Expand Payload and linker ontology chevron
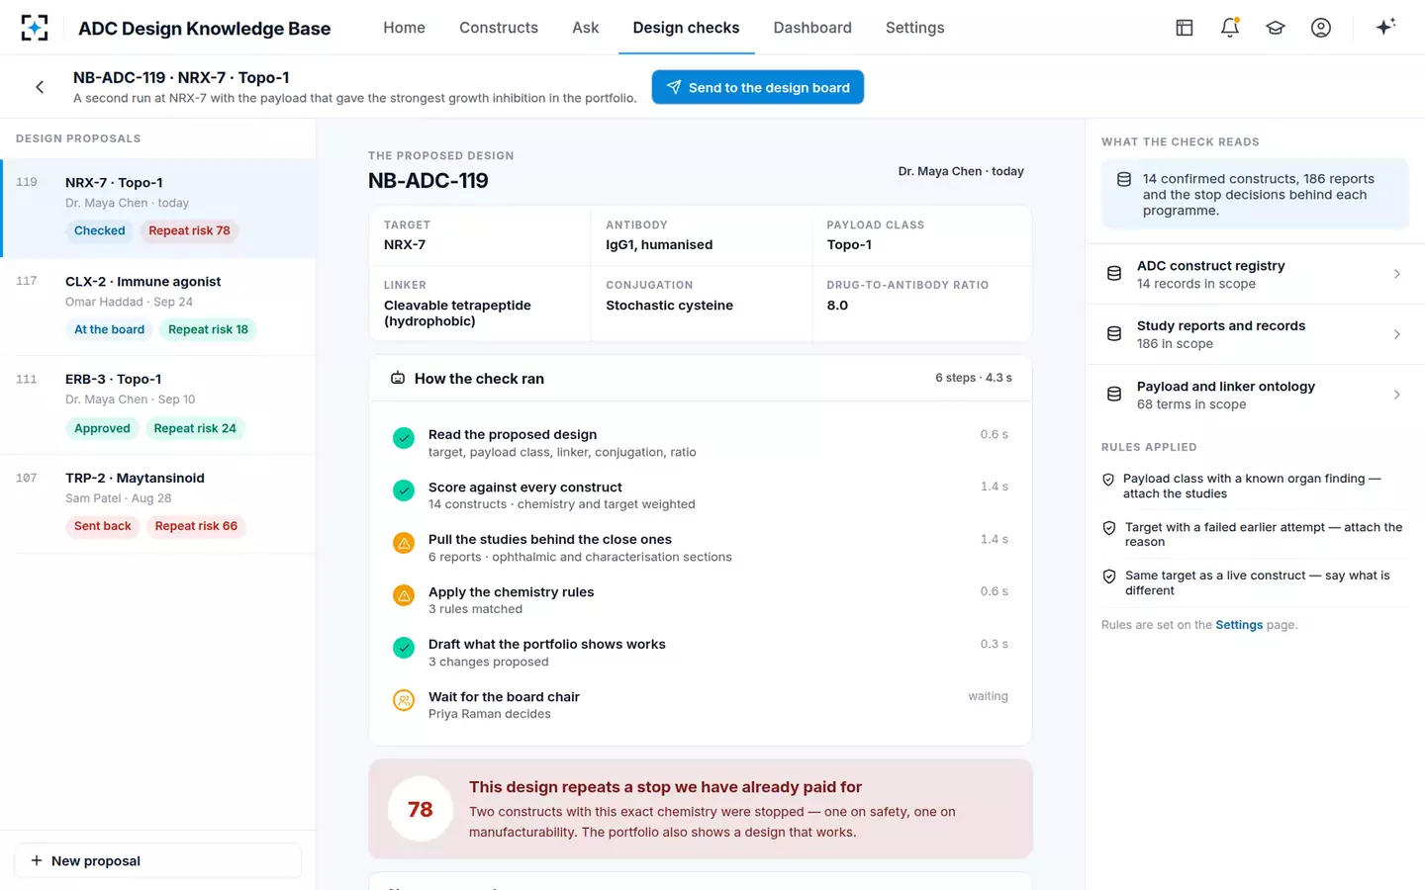 (x=1397, y=395)
